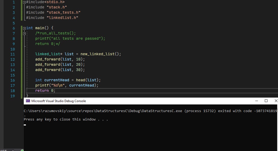Click line number 5 in the gutter

(14, 23)
